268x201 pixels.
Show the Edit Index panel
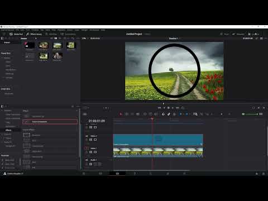point(51,34)
